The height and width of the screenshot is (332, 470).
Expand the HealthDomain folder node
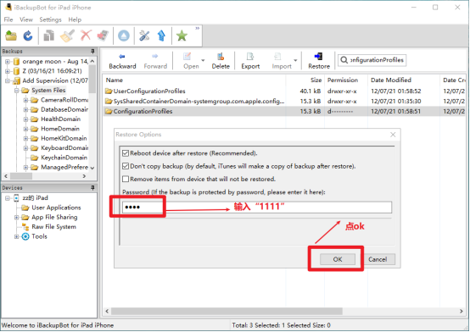point(25,119)
